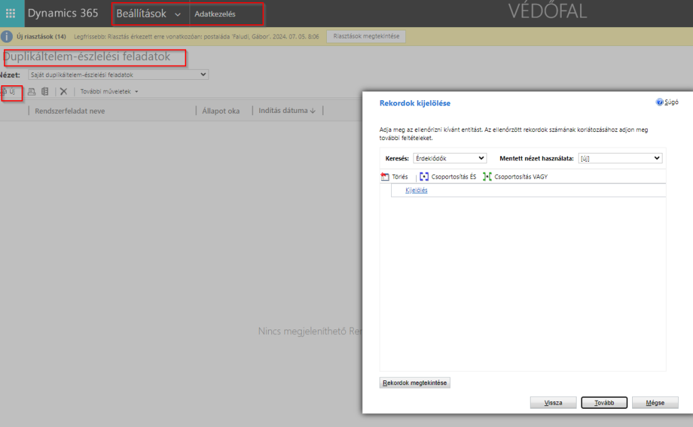Viewport: 693px width, 427px height.
Task: Sort by Állapot oka column header
Action: coord(221,111)
